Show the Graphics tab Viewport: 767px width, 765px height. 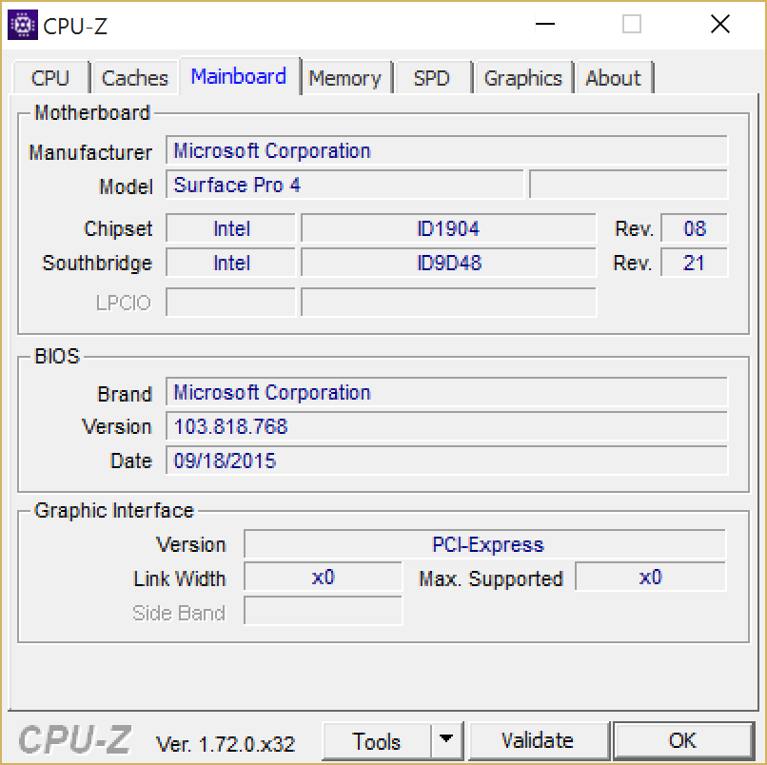[x=522, y=78]
